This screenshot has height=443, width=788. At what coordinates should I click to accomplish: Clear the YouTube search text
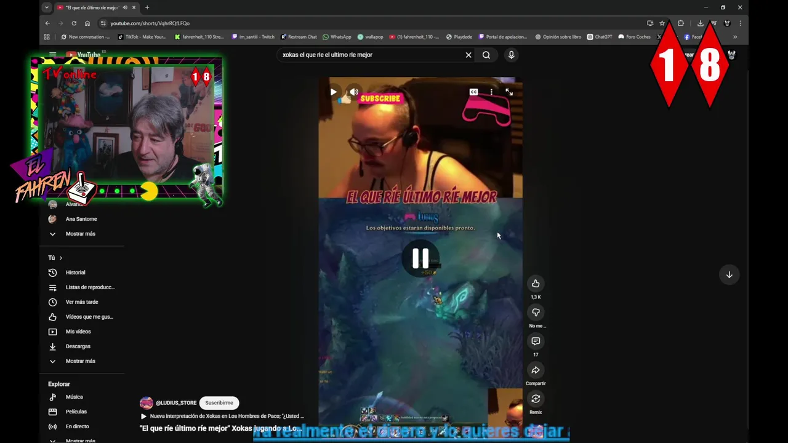coord(468,55)
